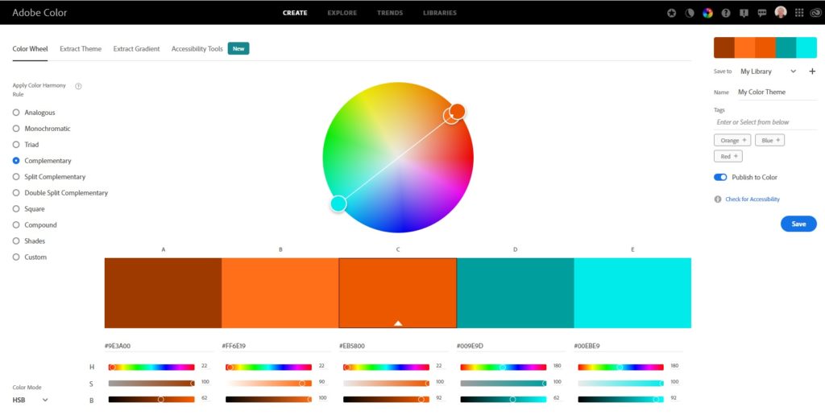
Task: Go to the CREATE menu
Action: (x=295, y=13)
